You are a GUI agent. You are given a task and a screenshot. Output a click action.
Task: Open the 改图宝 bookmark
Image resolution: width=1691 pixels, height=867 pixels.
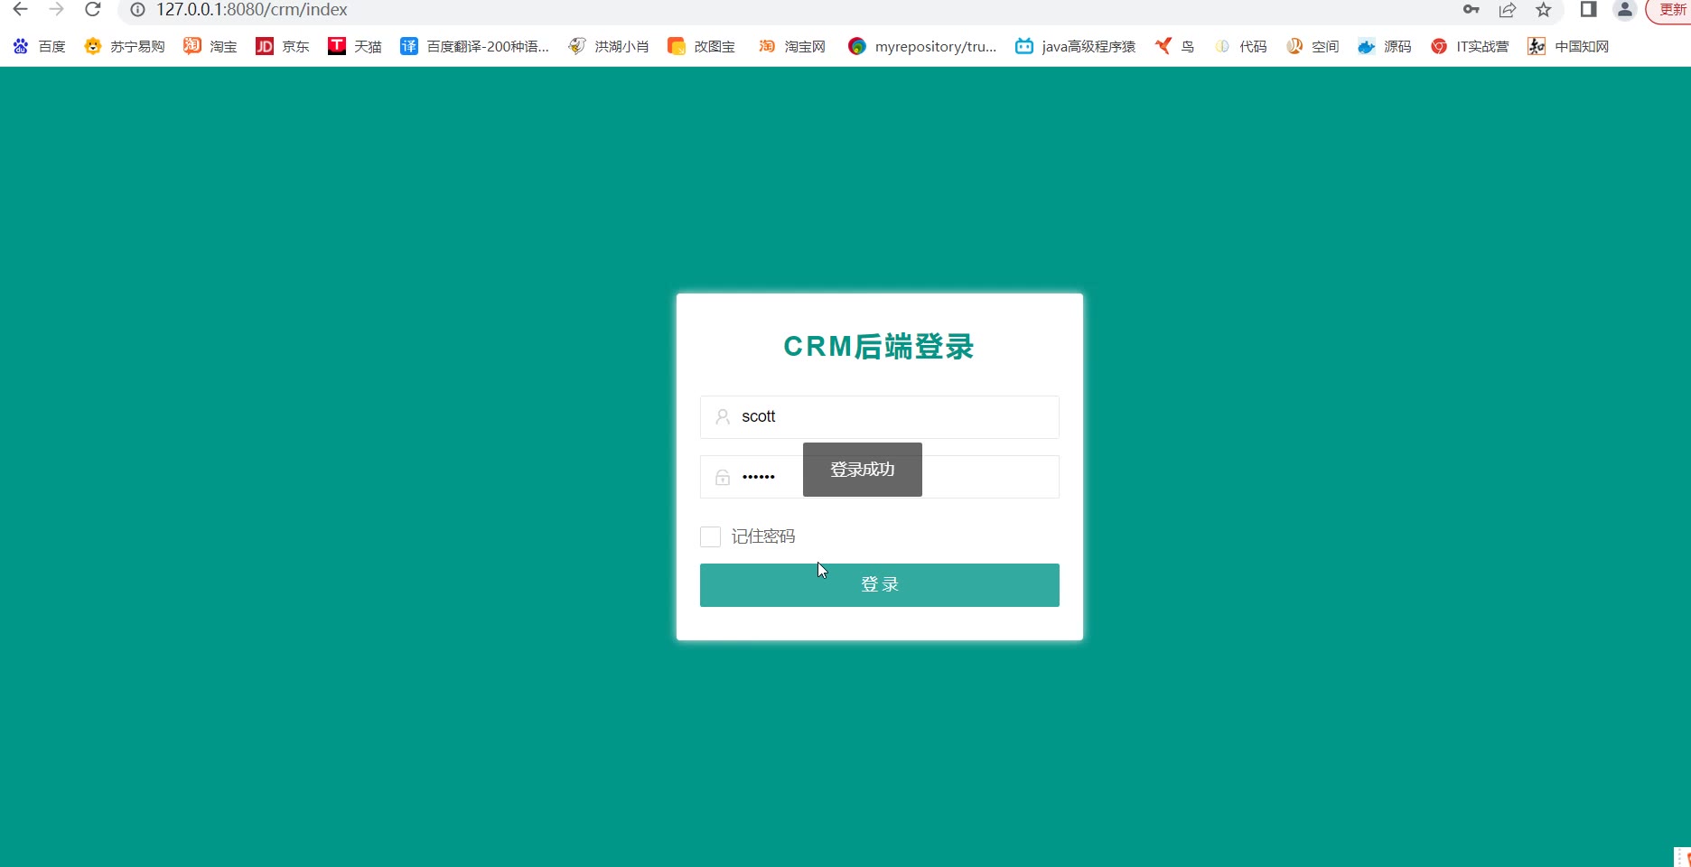point(701,46)
